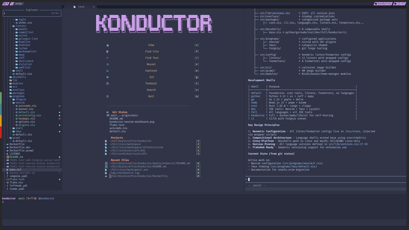Screen dimensions: 409x230
Task: Click the clock icon at 12:37
Action: (395, 3)
